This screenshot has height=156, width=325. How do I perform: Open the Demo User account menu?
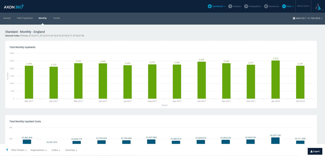coord(303,6)
